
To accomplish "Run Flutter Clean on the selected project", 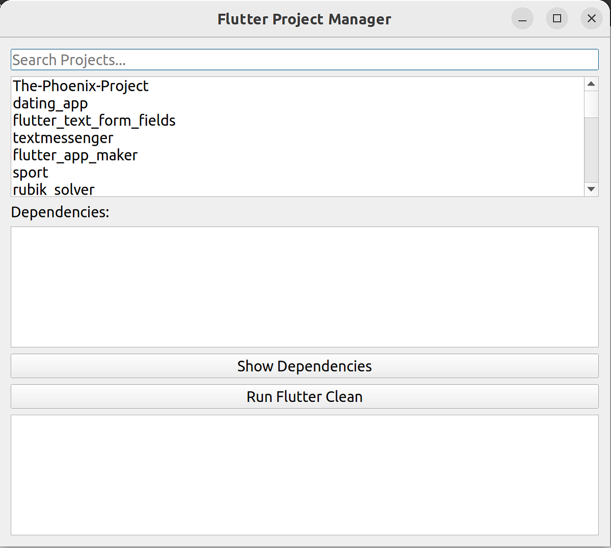I will pos(304,396).
